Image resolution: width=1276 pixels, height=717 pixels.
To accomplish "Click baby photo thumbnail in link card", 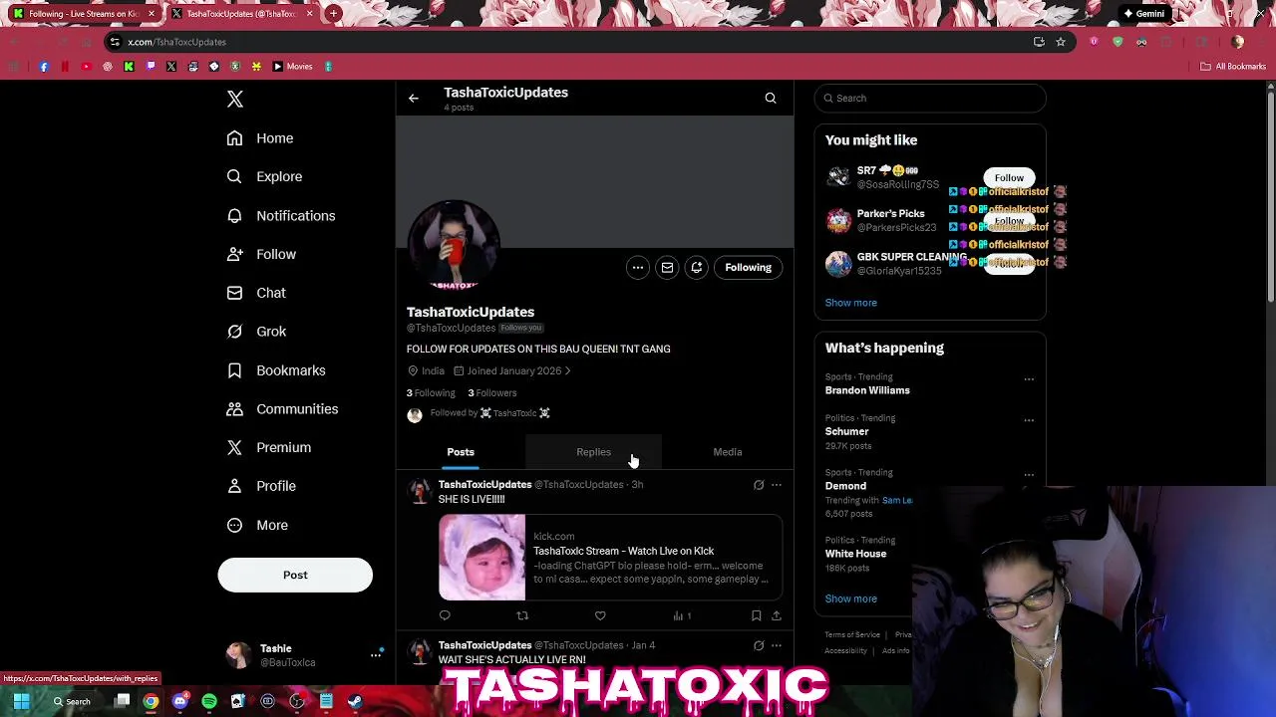I will point(481,558).
